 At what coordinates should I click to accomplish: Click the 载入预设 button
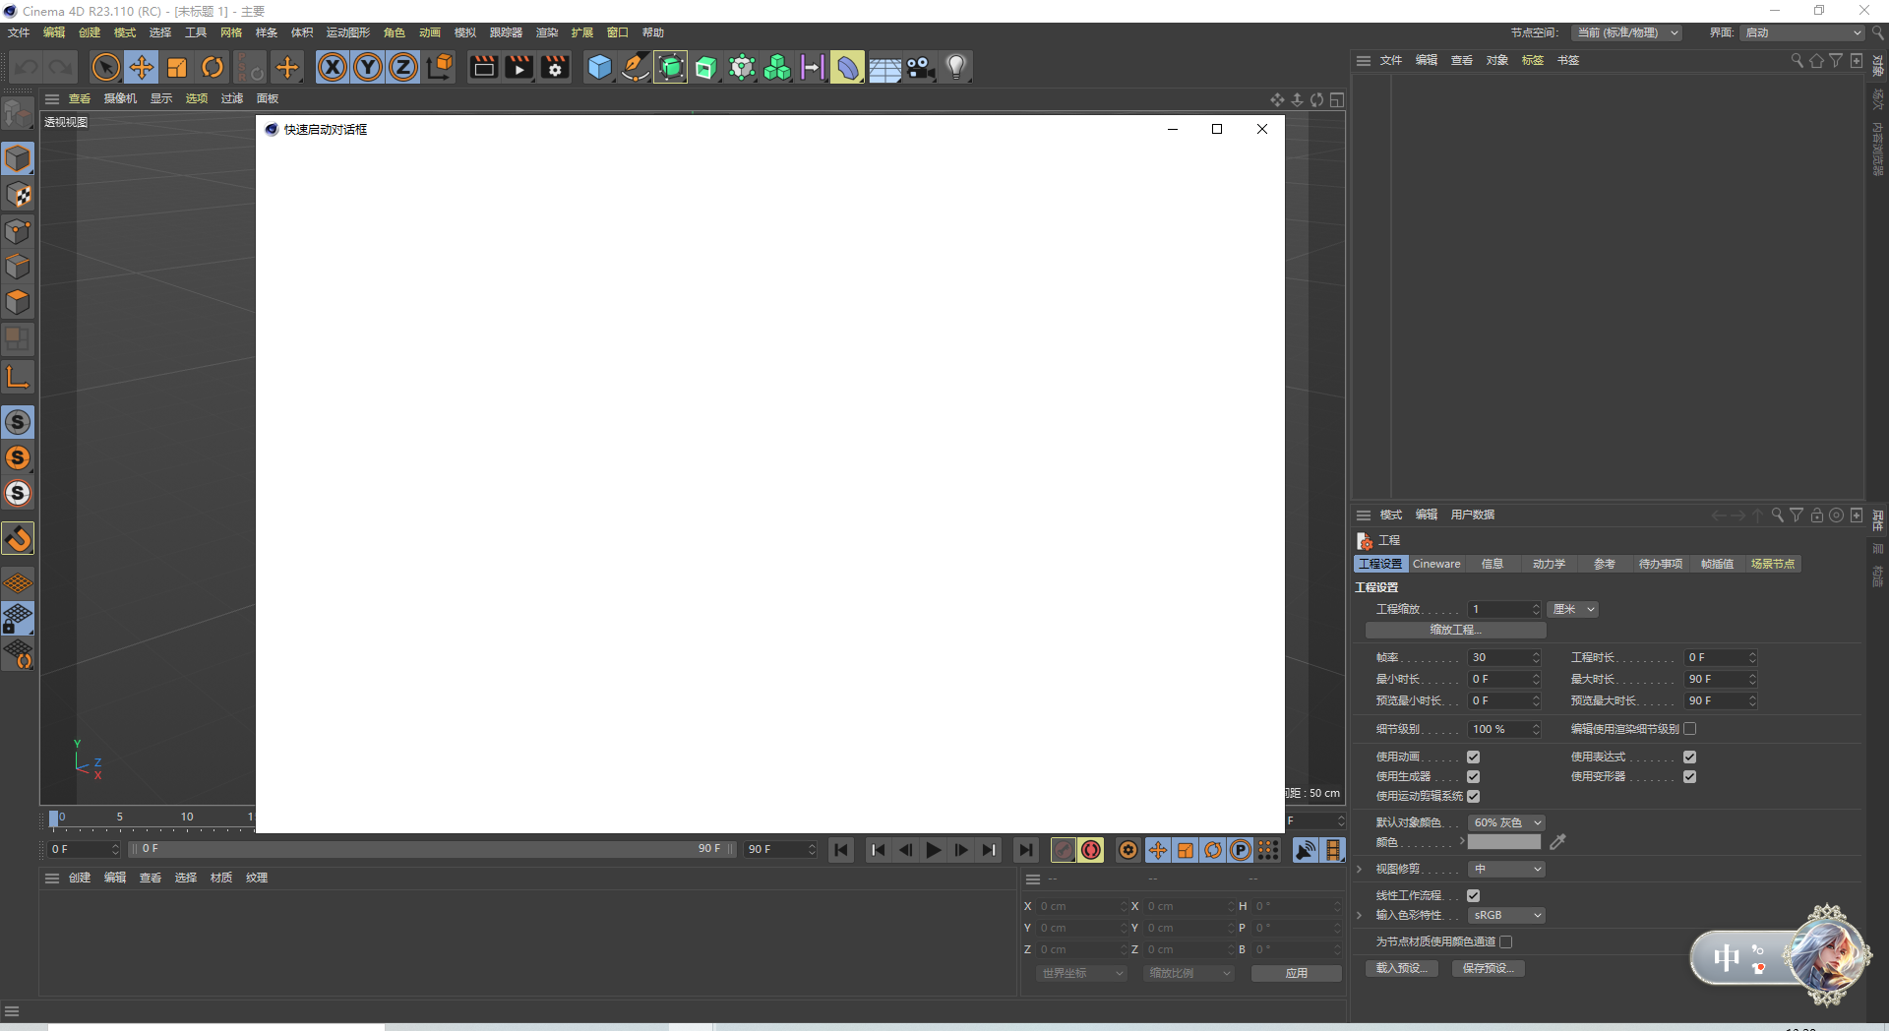coord(1401,968)
